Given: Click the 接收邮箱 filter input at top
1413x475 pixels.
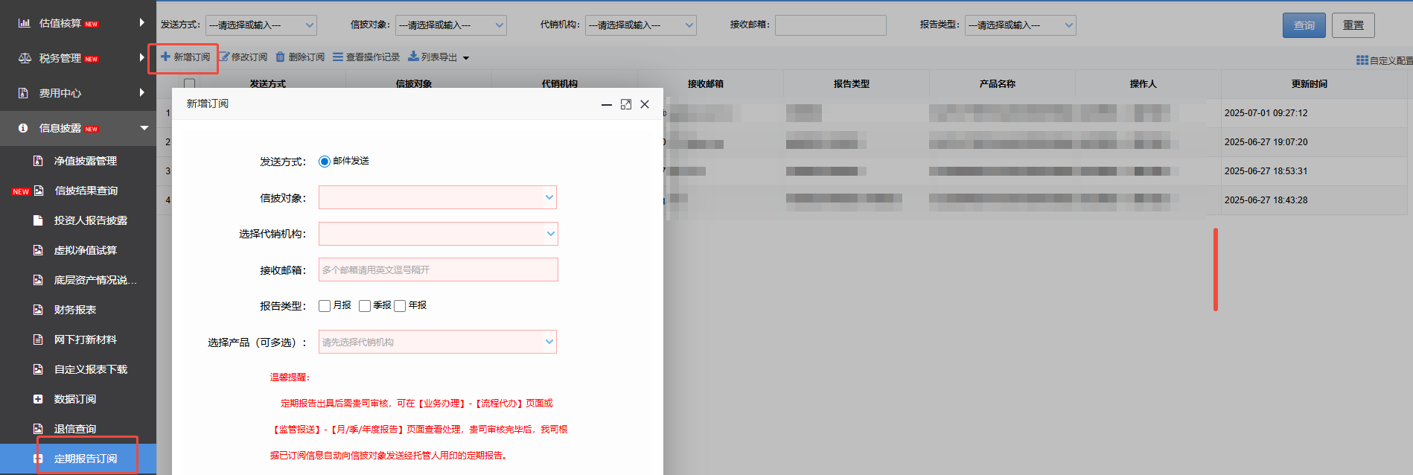Looking at the screenshot, I should [831, 25].
